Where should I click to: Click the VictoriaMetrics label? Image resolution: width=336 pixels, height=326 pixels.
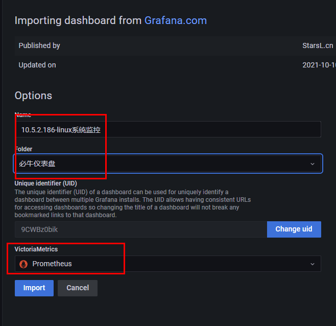(36, 249)
